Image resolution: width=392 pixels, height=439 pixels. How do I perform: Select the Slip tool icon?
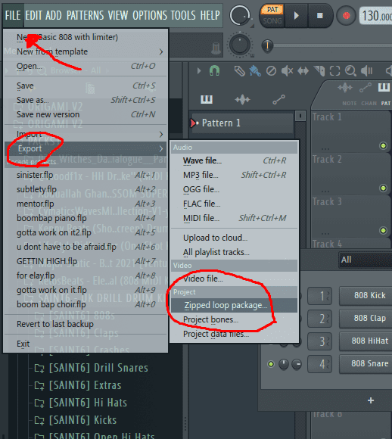click(303, 71)
